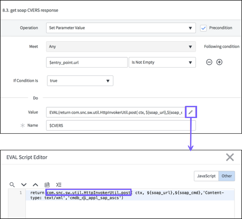Open the If Condition Is dropdown
The height and width of the screenshot is (219, 242).
click(x=80, y=80)
